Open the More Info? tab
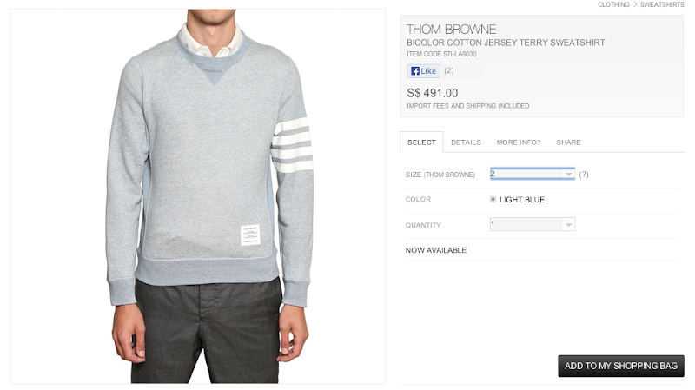695x390 pixels. 519,142
